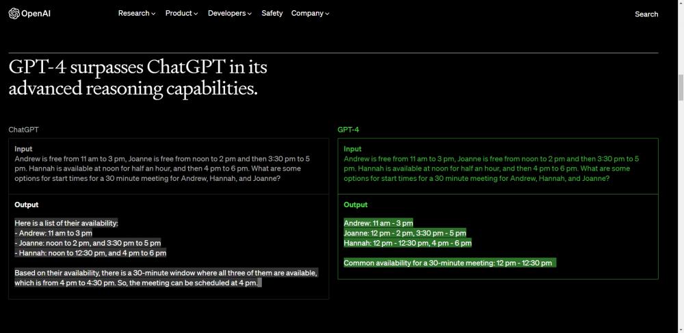Click the OpenAI logo icon
The width and height of the screenshot is (684, 333).
[x=14, y=14]
